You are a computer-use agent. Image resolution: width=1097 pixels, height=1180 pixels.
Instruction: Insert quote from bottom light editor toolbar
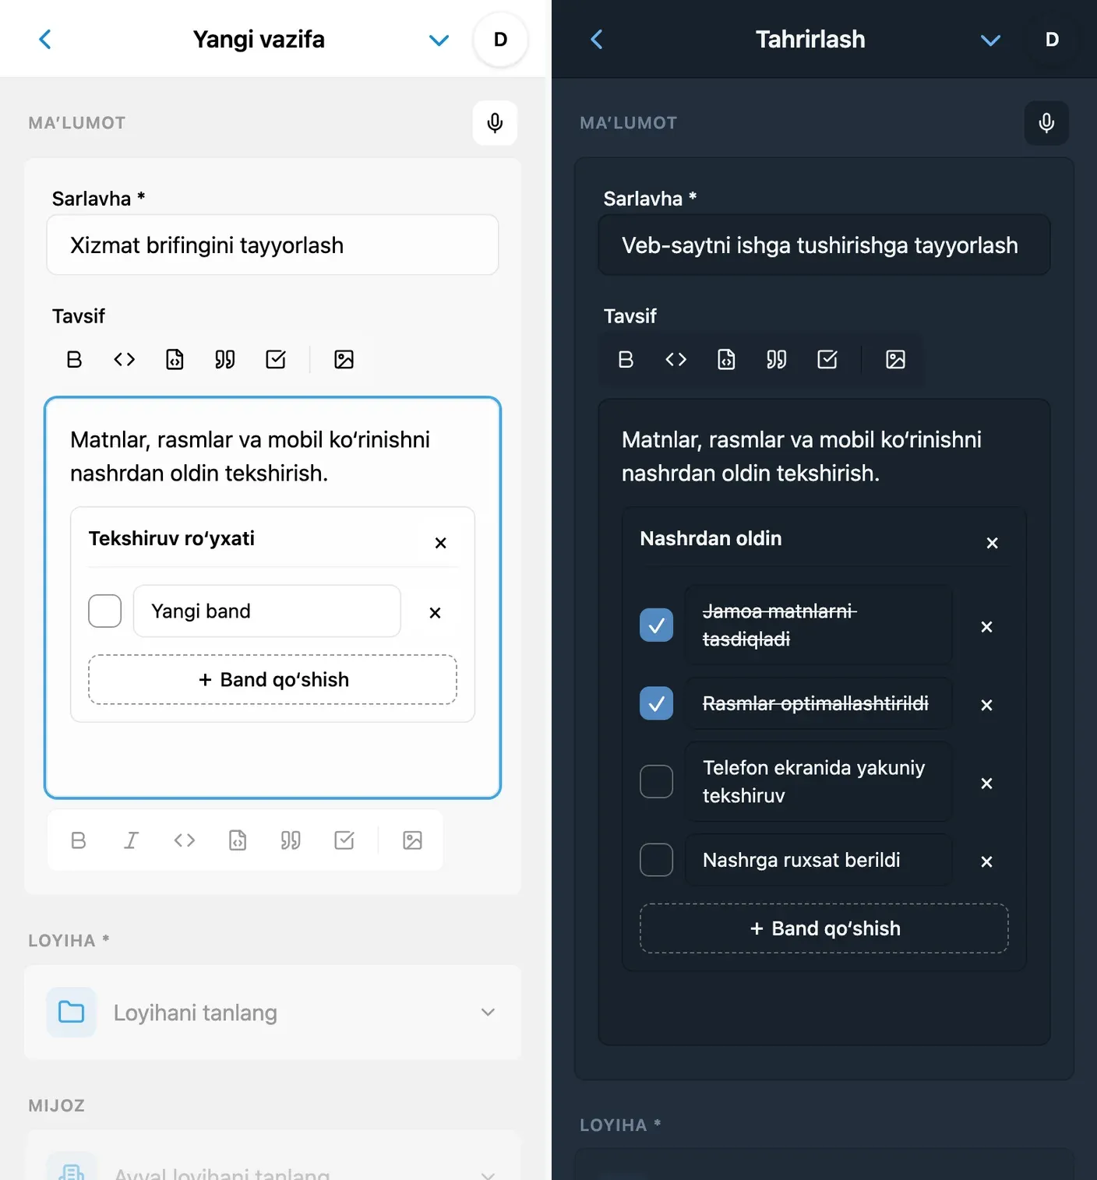pyautogui.click(x=291, y=840)
